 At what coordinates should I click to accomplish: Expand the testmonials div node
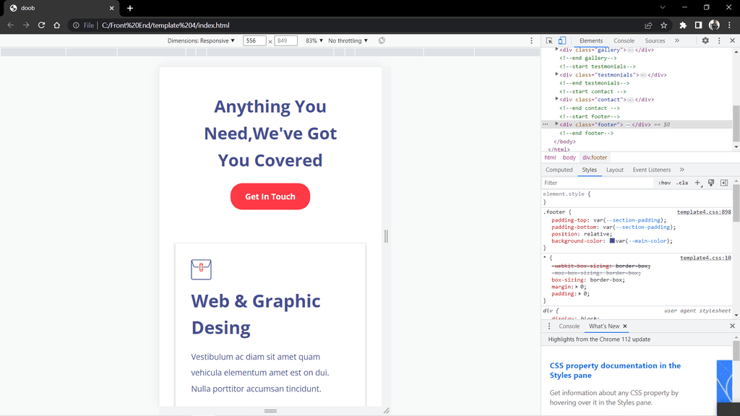[557, 74]
